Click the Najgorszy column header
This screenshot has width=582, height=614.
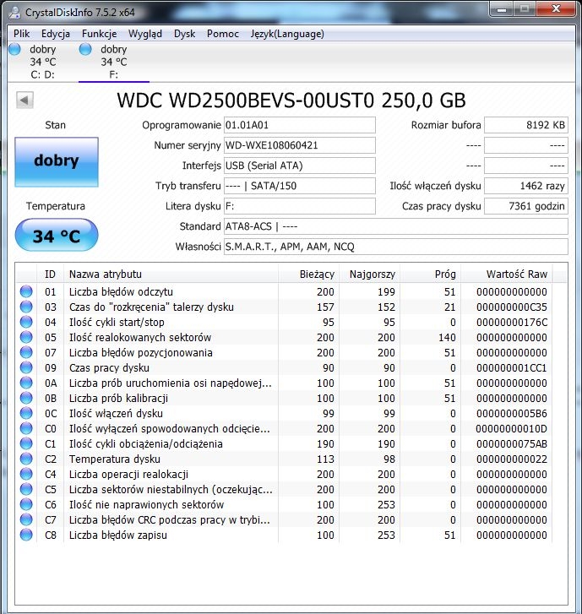370,274
